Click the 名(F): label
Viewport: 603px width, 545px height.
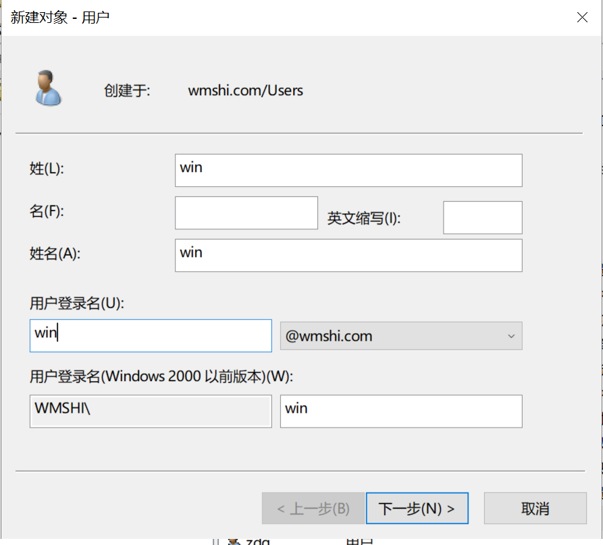click(47, 211)
